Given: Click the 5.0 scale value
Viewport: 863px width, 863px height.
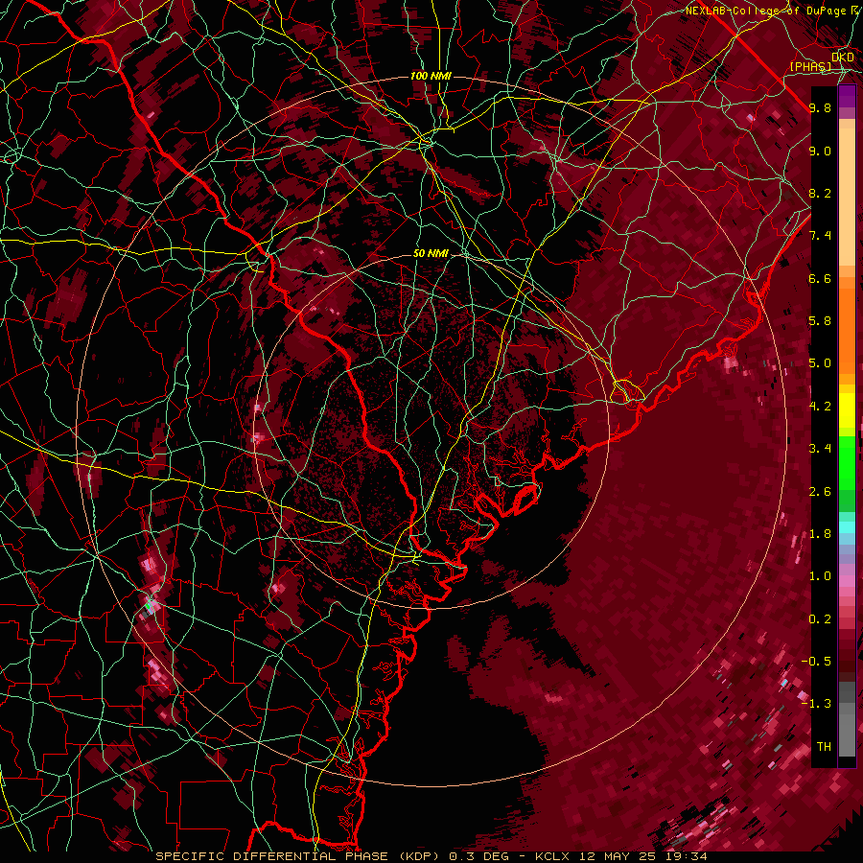Looking at the screenshot, I should [x=820, y=363].
